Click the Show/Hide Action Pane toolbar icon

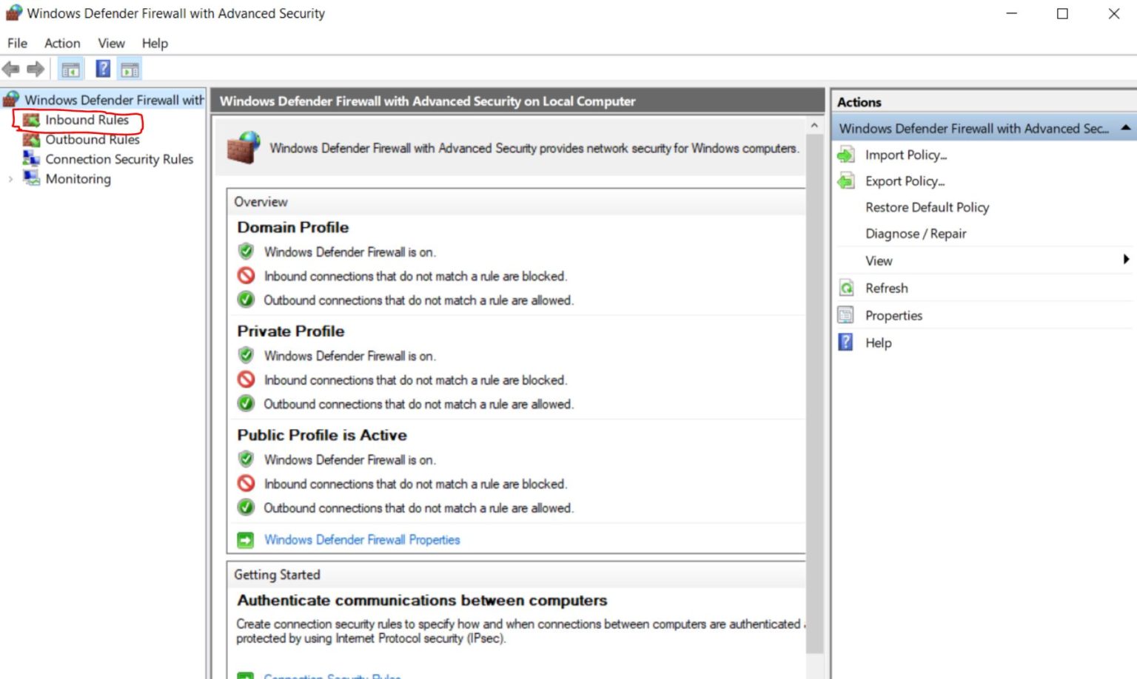coord(130,70)
